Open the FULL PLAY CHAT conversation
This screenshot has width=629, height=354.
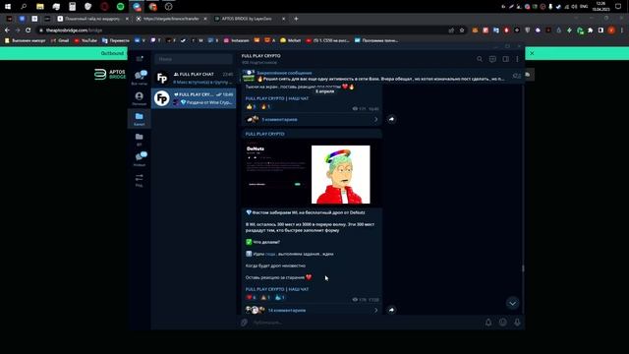click(x=194, y=78)
